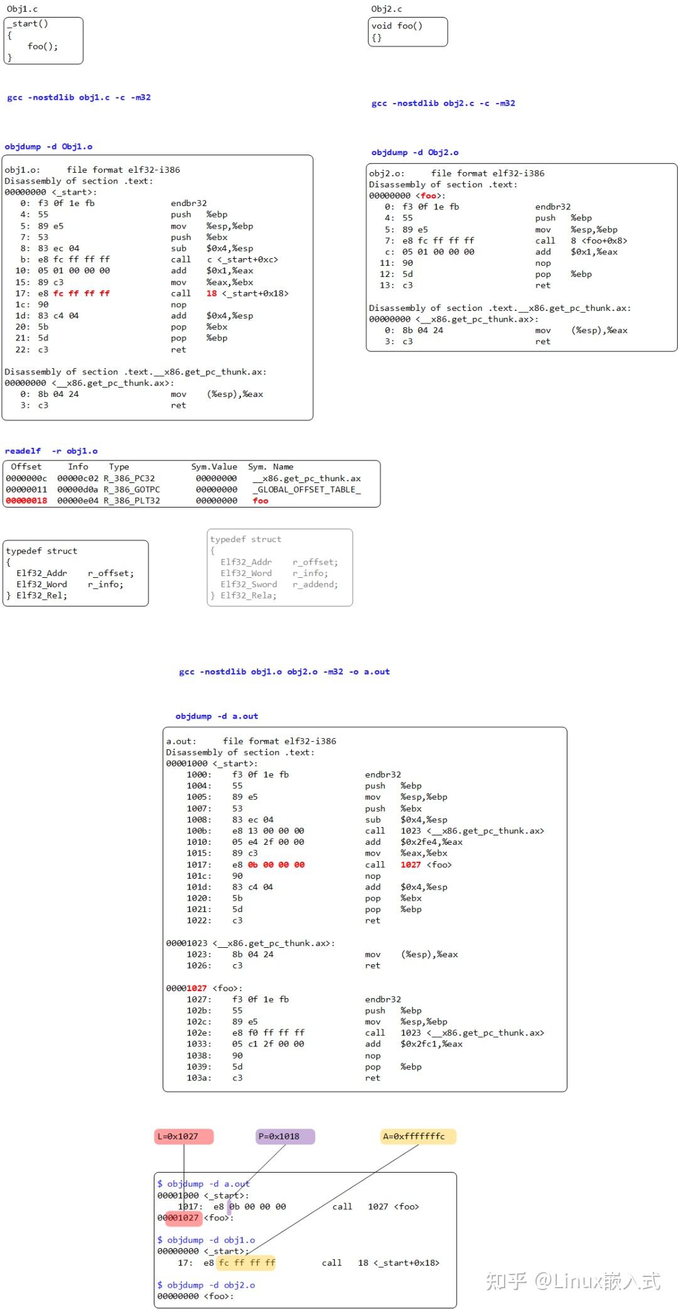Image resolution: width=678 pixels, height=1309 pixels.
Task: Click the blue 'objdump -d Obj2.o' heading
Action: [x=415, y=153]
